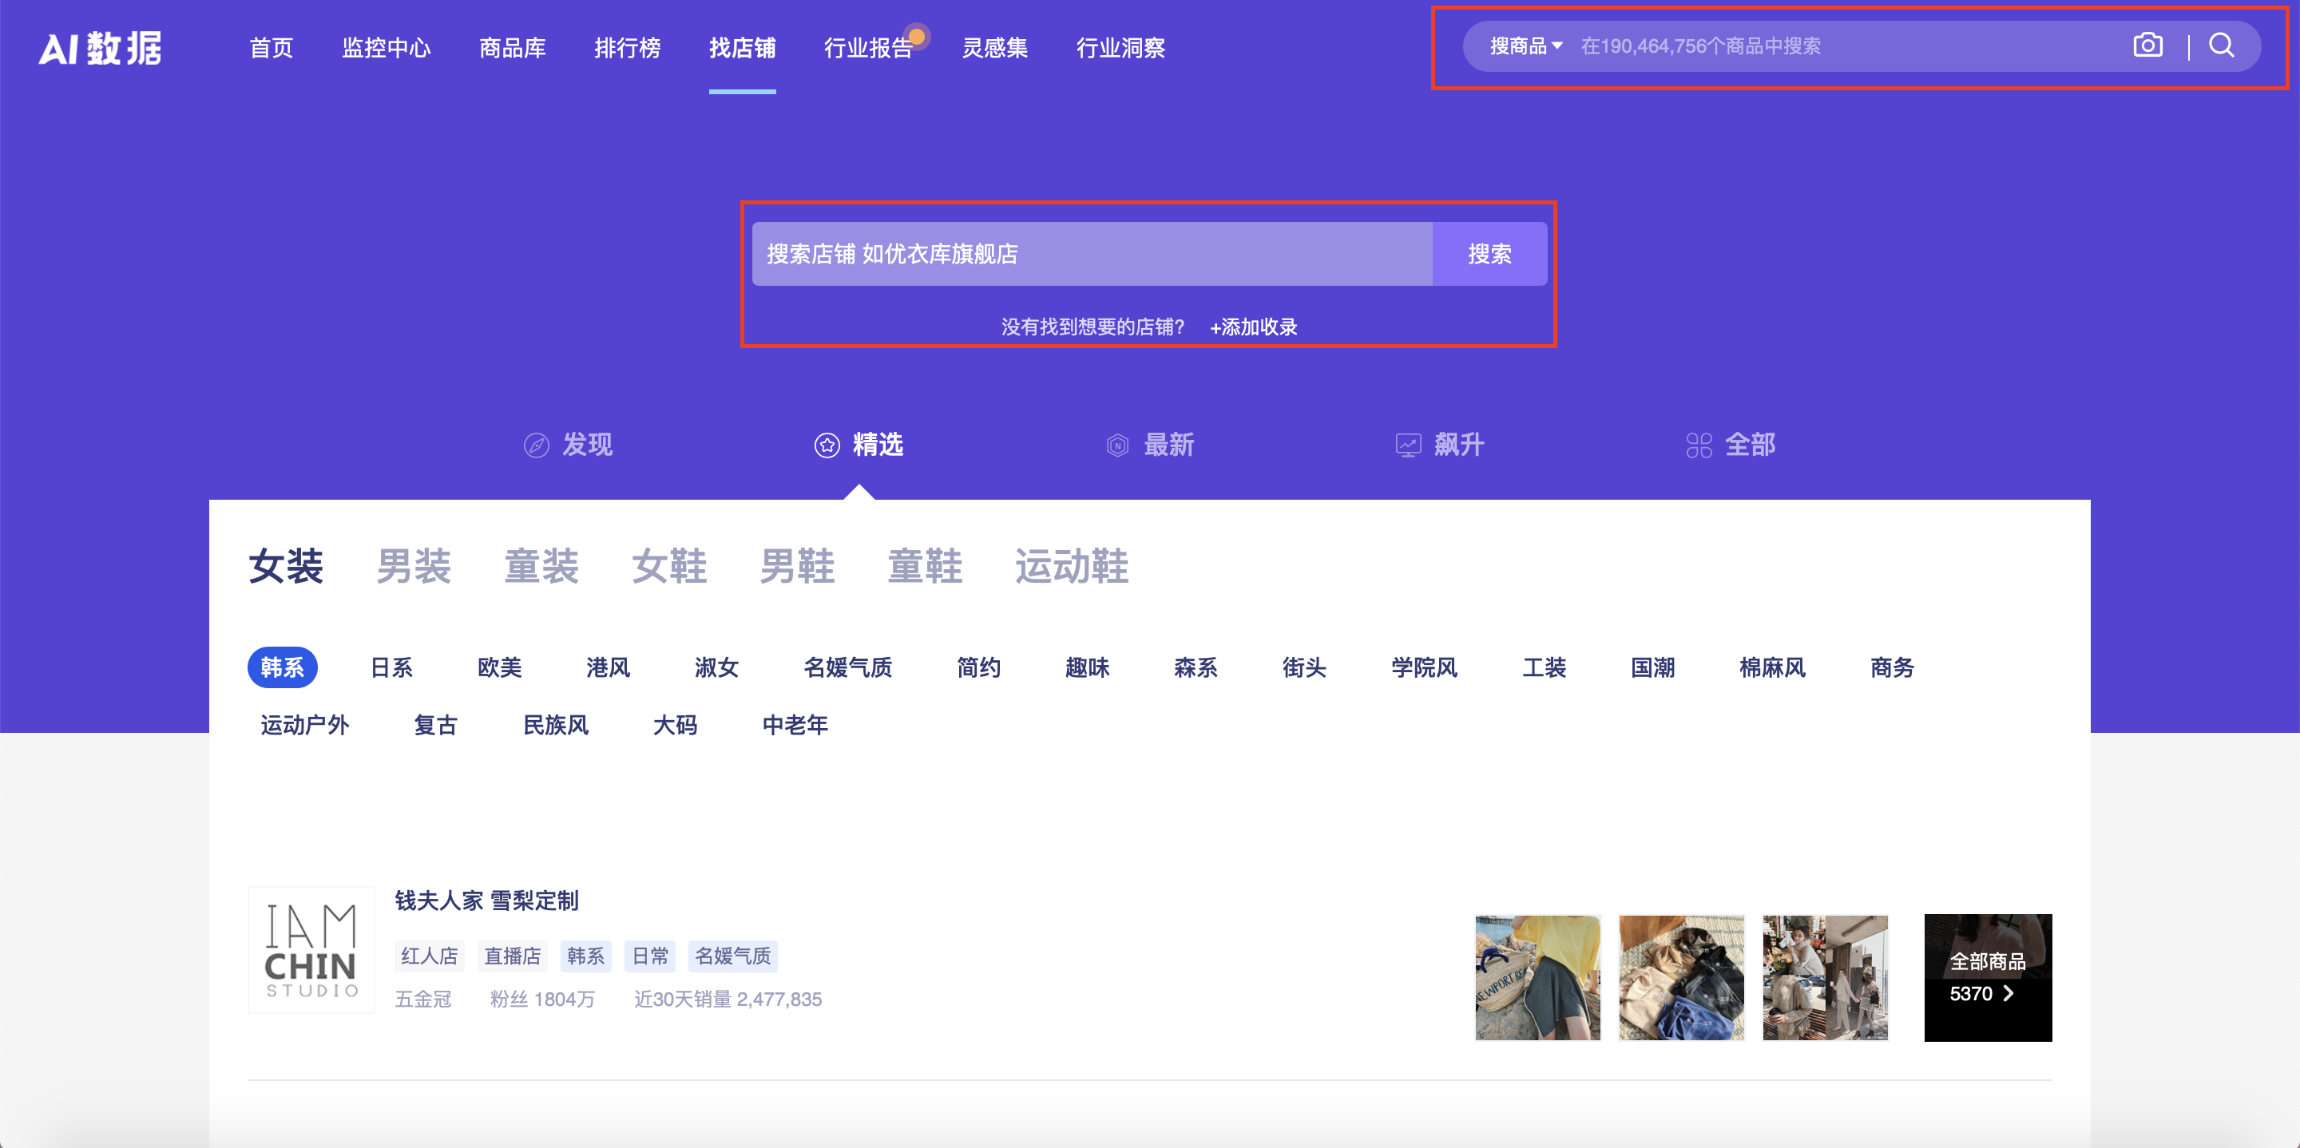Open the 钱夫人家 雪梨定制 shop page

(485, 901)
